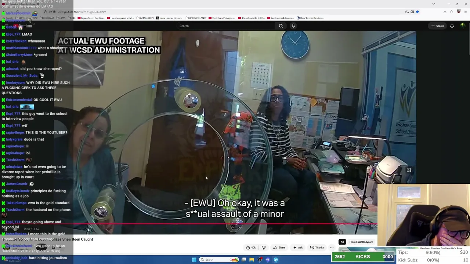Like the video with 40k likes
The width and height of the screenshot is (470, 264).
point(251,247)
